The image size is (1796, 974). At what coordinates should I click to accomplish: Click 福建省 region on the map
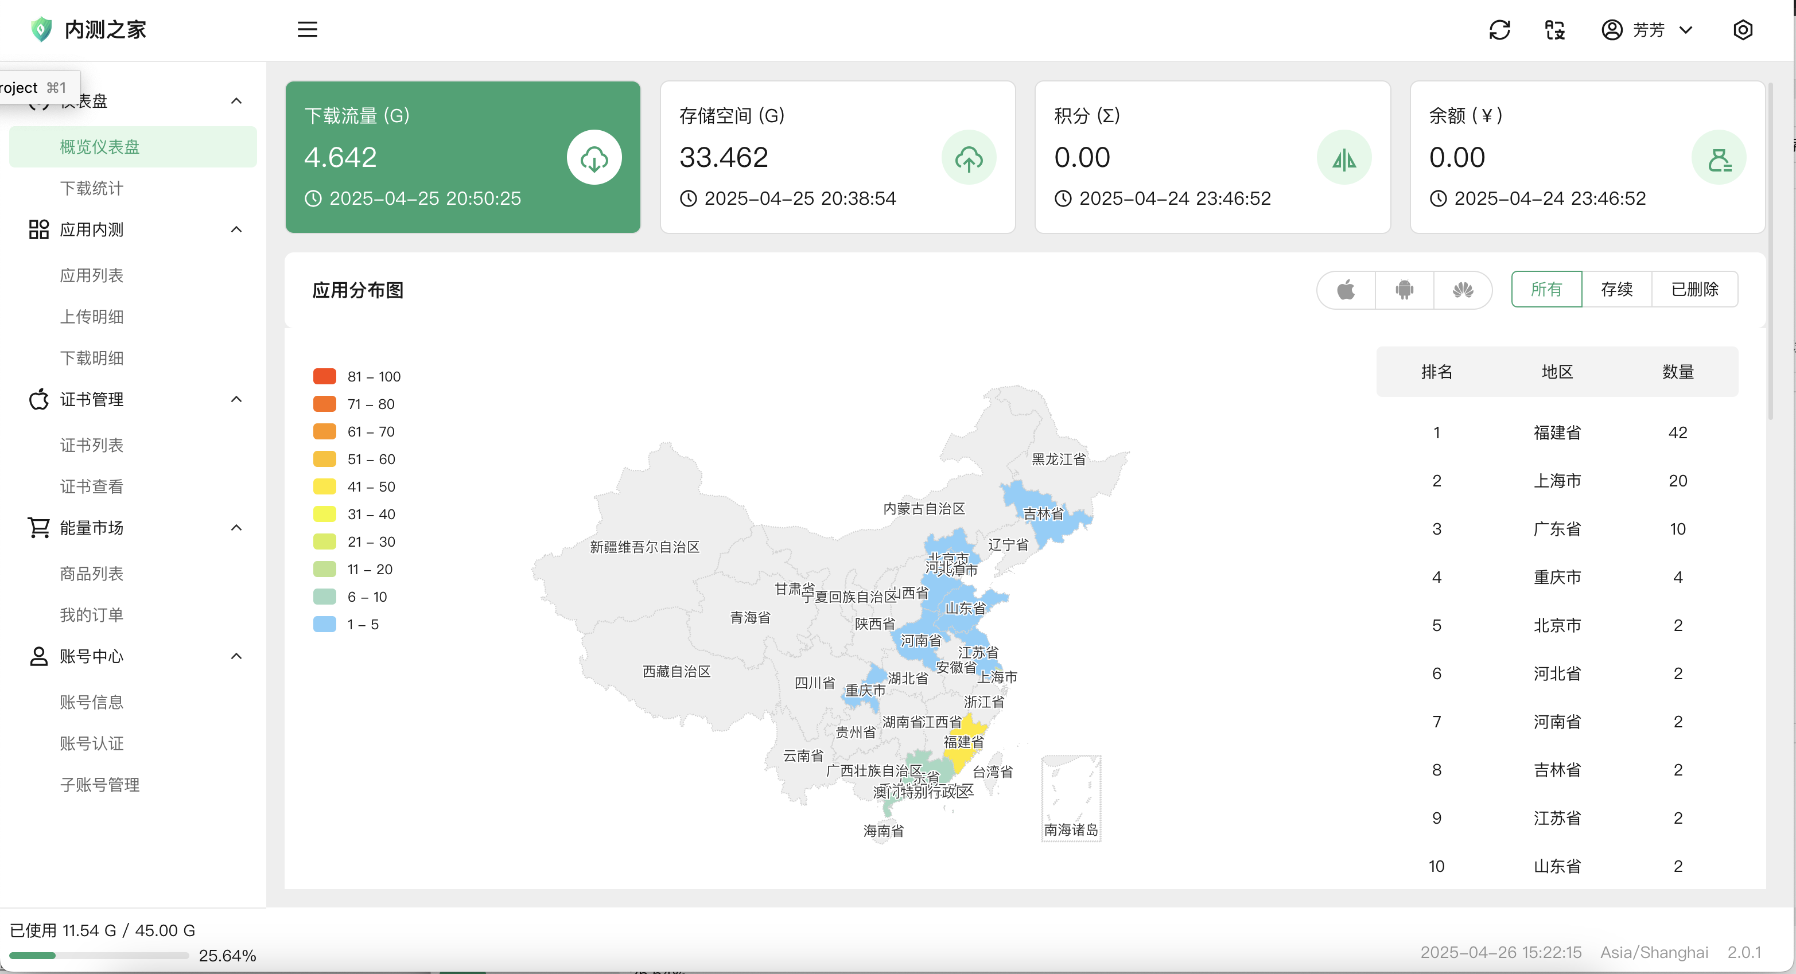(x=961, y=757)
